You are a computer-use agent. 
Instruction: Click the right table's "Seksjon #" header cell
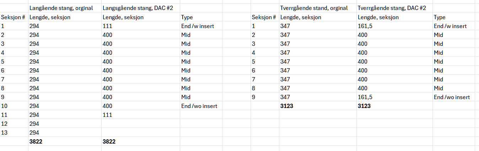[264, 17]
